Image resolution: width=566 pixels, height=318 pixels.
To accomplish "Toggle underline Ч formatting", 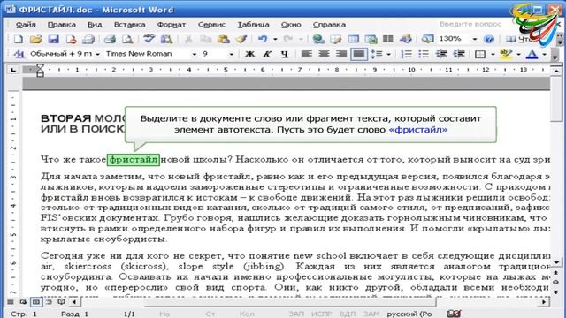I will (285, 54).
